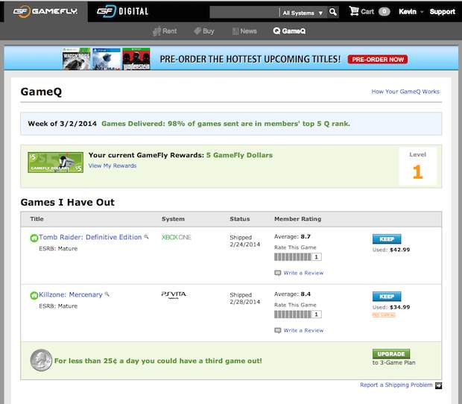Click green status icon beside Tomb Raider
This screenshot has height=404, width=462.
coord(34,238)
